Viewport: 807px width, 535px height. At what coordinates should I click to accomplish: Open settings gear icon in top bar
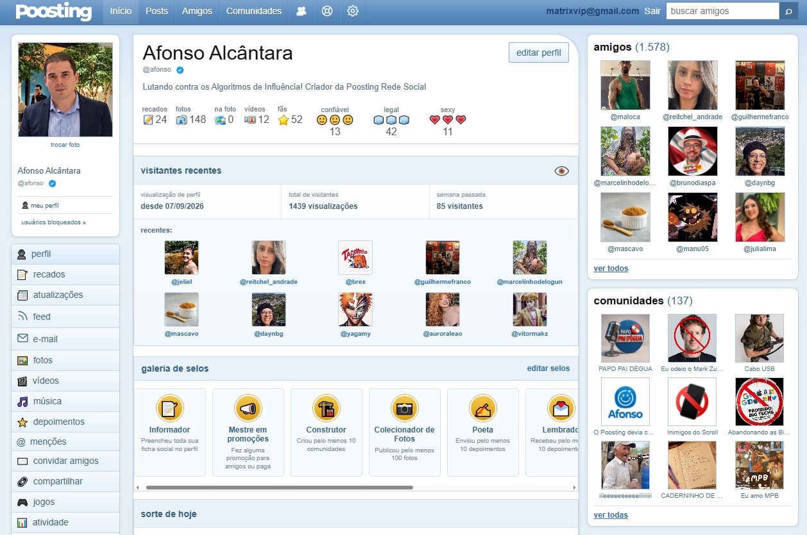[x=353, y=11]
